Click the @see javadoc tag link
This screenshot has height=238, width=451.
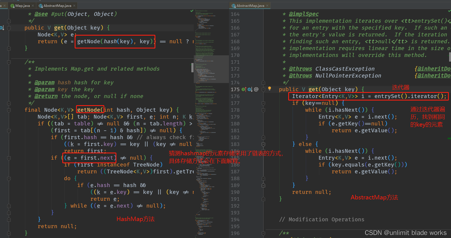point(41,14)
